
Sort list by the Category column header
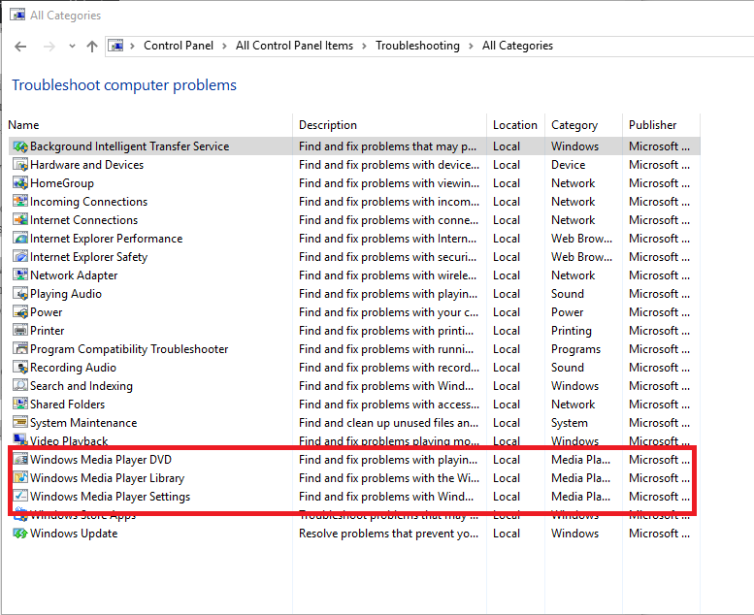(x=574, y=125)
